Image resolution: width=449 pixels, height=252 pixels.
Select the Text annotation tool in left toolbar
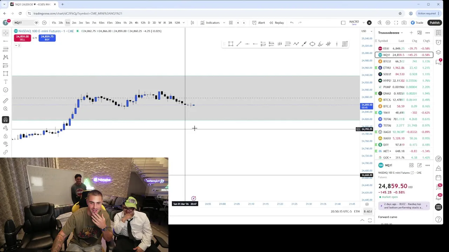click(x=6, y=82)
